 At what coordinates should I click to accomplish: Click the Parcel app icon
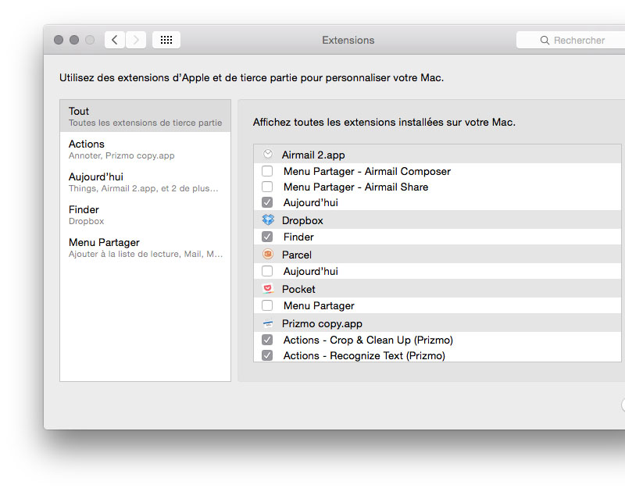268,254
